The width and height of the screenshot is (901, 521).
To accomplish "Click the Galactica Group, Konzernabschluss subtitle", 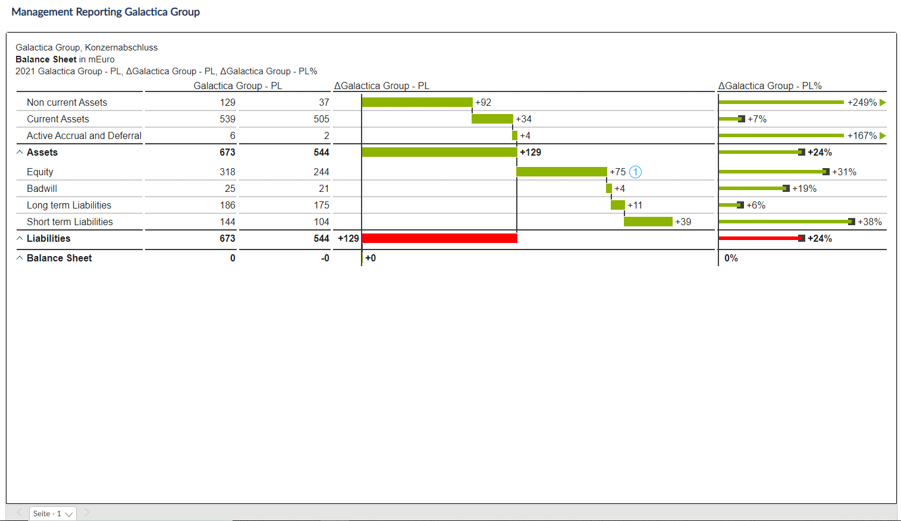I will click(87, 48).
